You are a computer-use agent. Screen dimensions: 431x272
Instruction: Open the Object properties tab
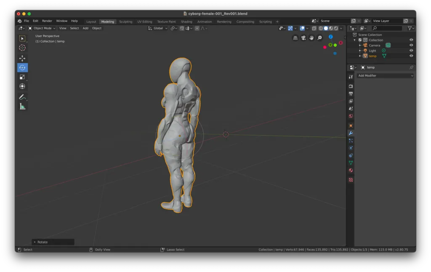(x=351, y=126)
